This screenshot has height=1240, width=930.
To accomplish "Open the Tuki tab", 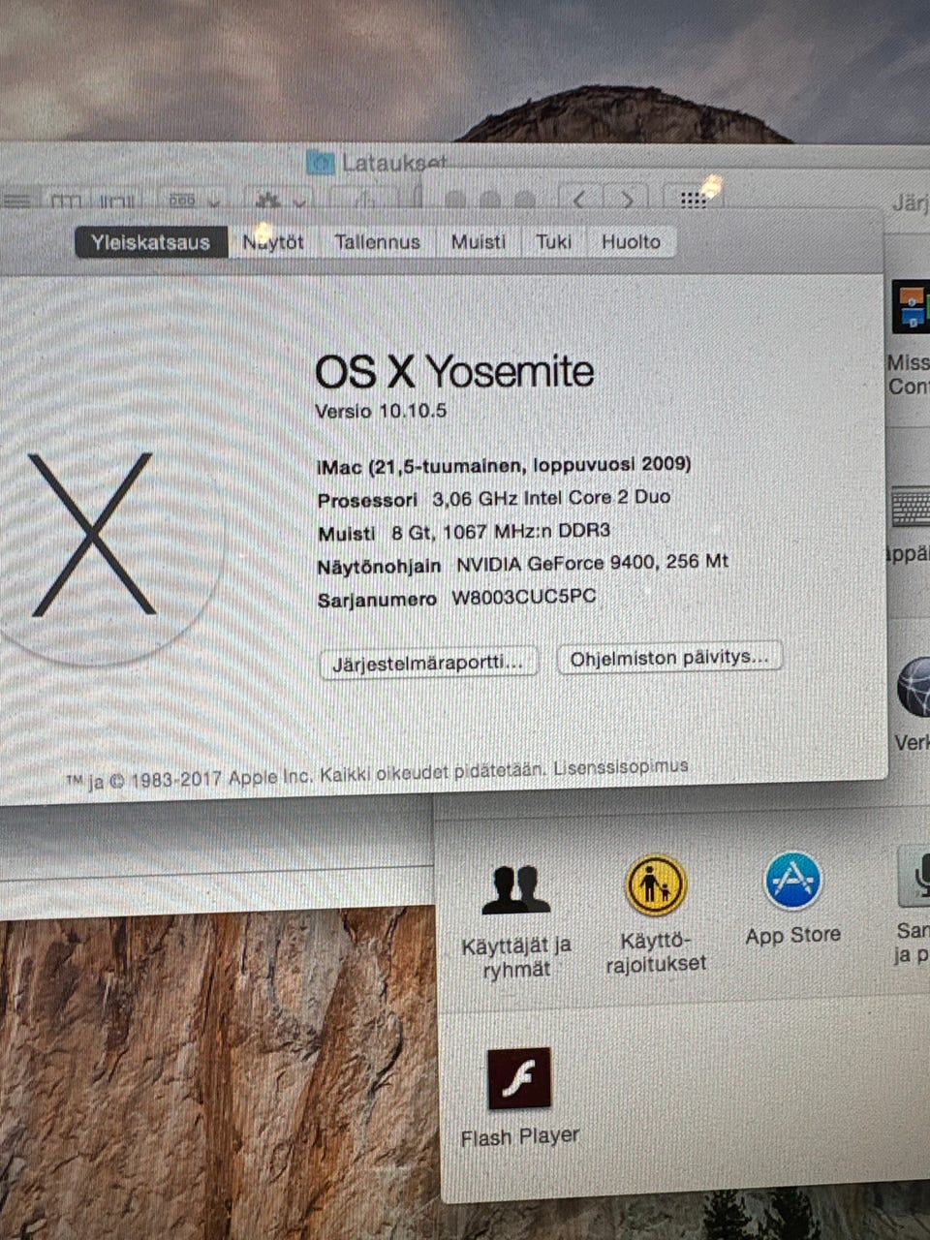I will 554,242.
